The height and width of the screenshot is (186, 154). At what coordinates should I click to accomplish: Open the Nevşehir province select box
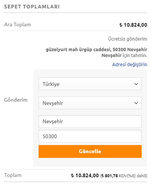point(90,103)
